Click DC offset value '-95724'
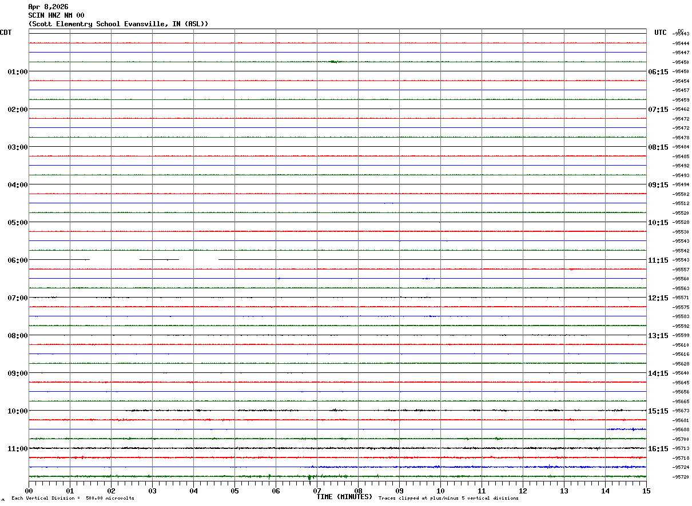 tap(681, 467)
